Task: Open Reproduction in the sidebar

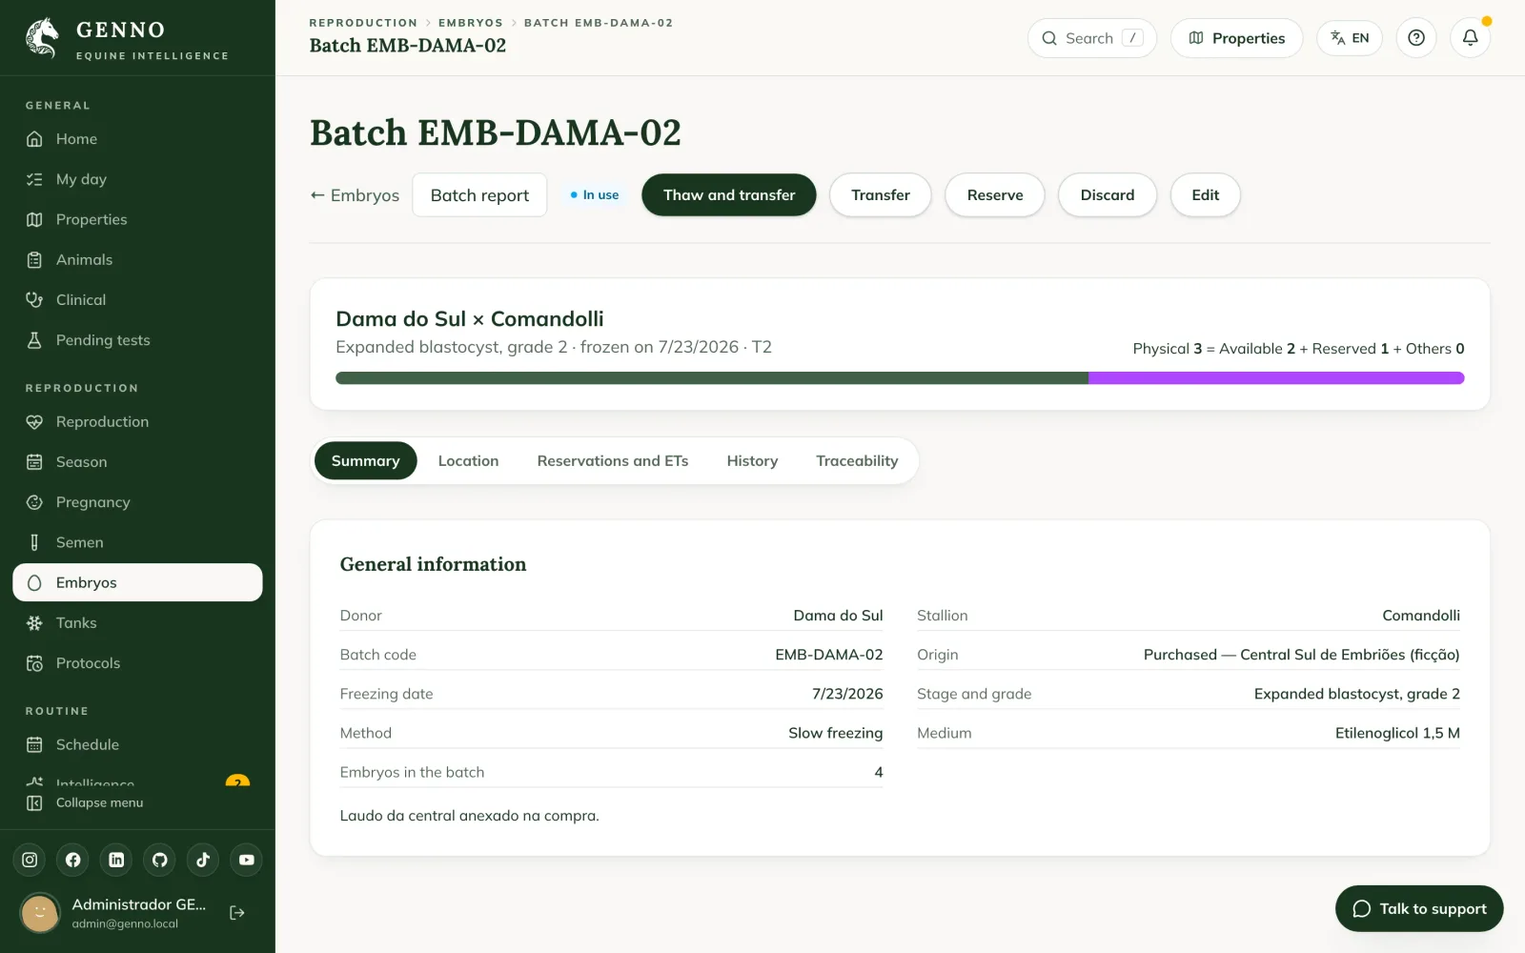Action: click(x=137, y=421)
